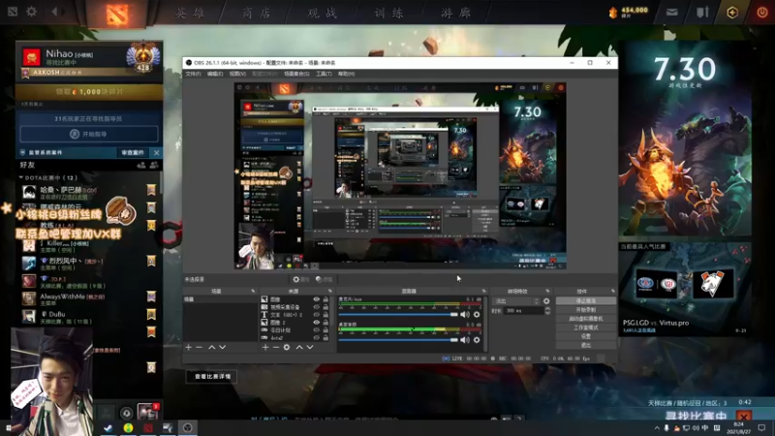Open 桌面音频 audio settings gear
Screen dimensions: 775x436
[477, 340]
